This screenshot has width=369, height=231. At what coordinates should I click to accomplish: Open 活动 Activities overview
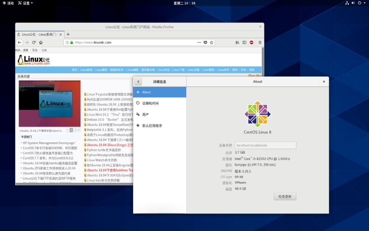click(x=8, y=3)
